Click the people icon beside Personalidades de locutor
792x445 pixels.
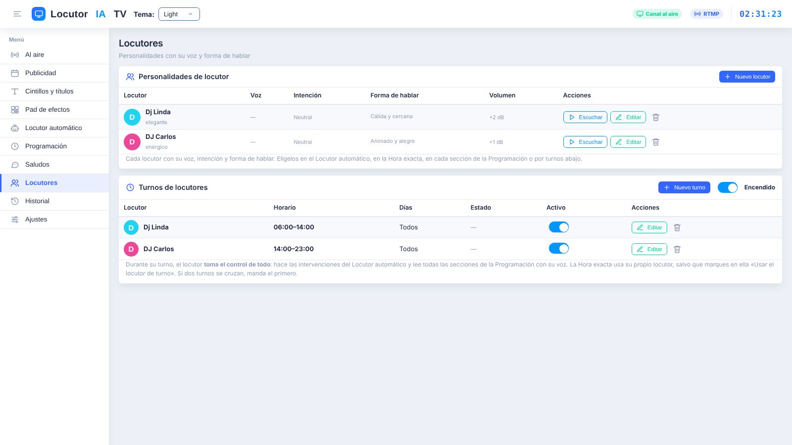point(130,77)
